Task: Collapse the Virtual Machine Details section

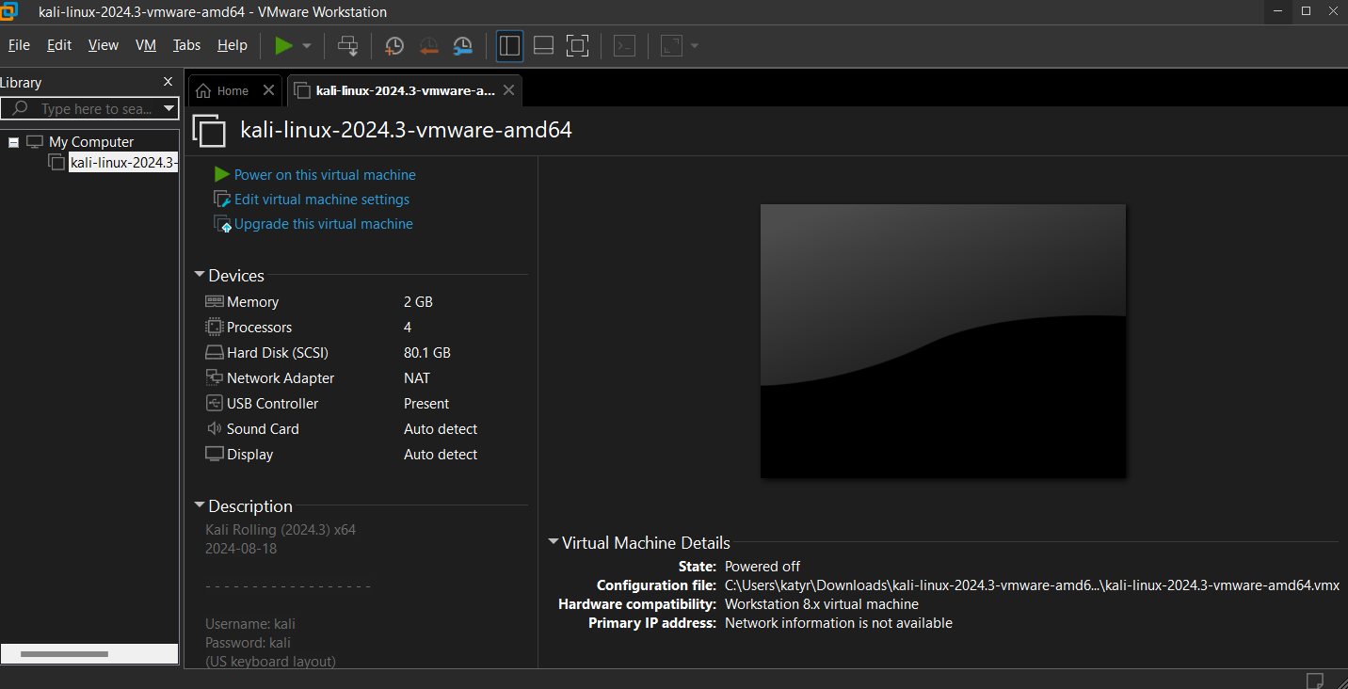Action: click(554, 542)
